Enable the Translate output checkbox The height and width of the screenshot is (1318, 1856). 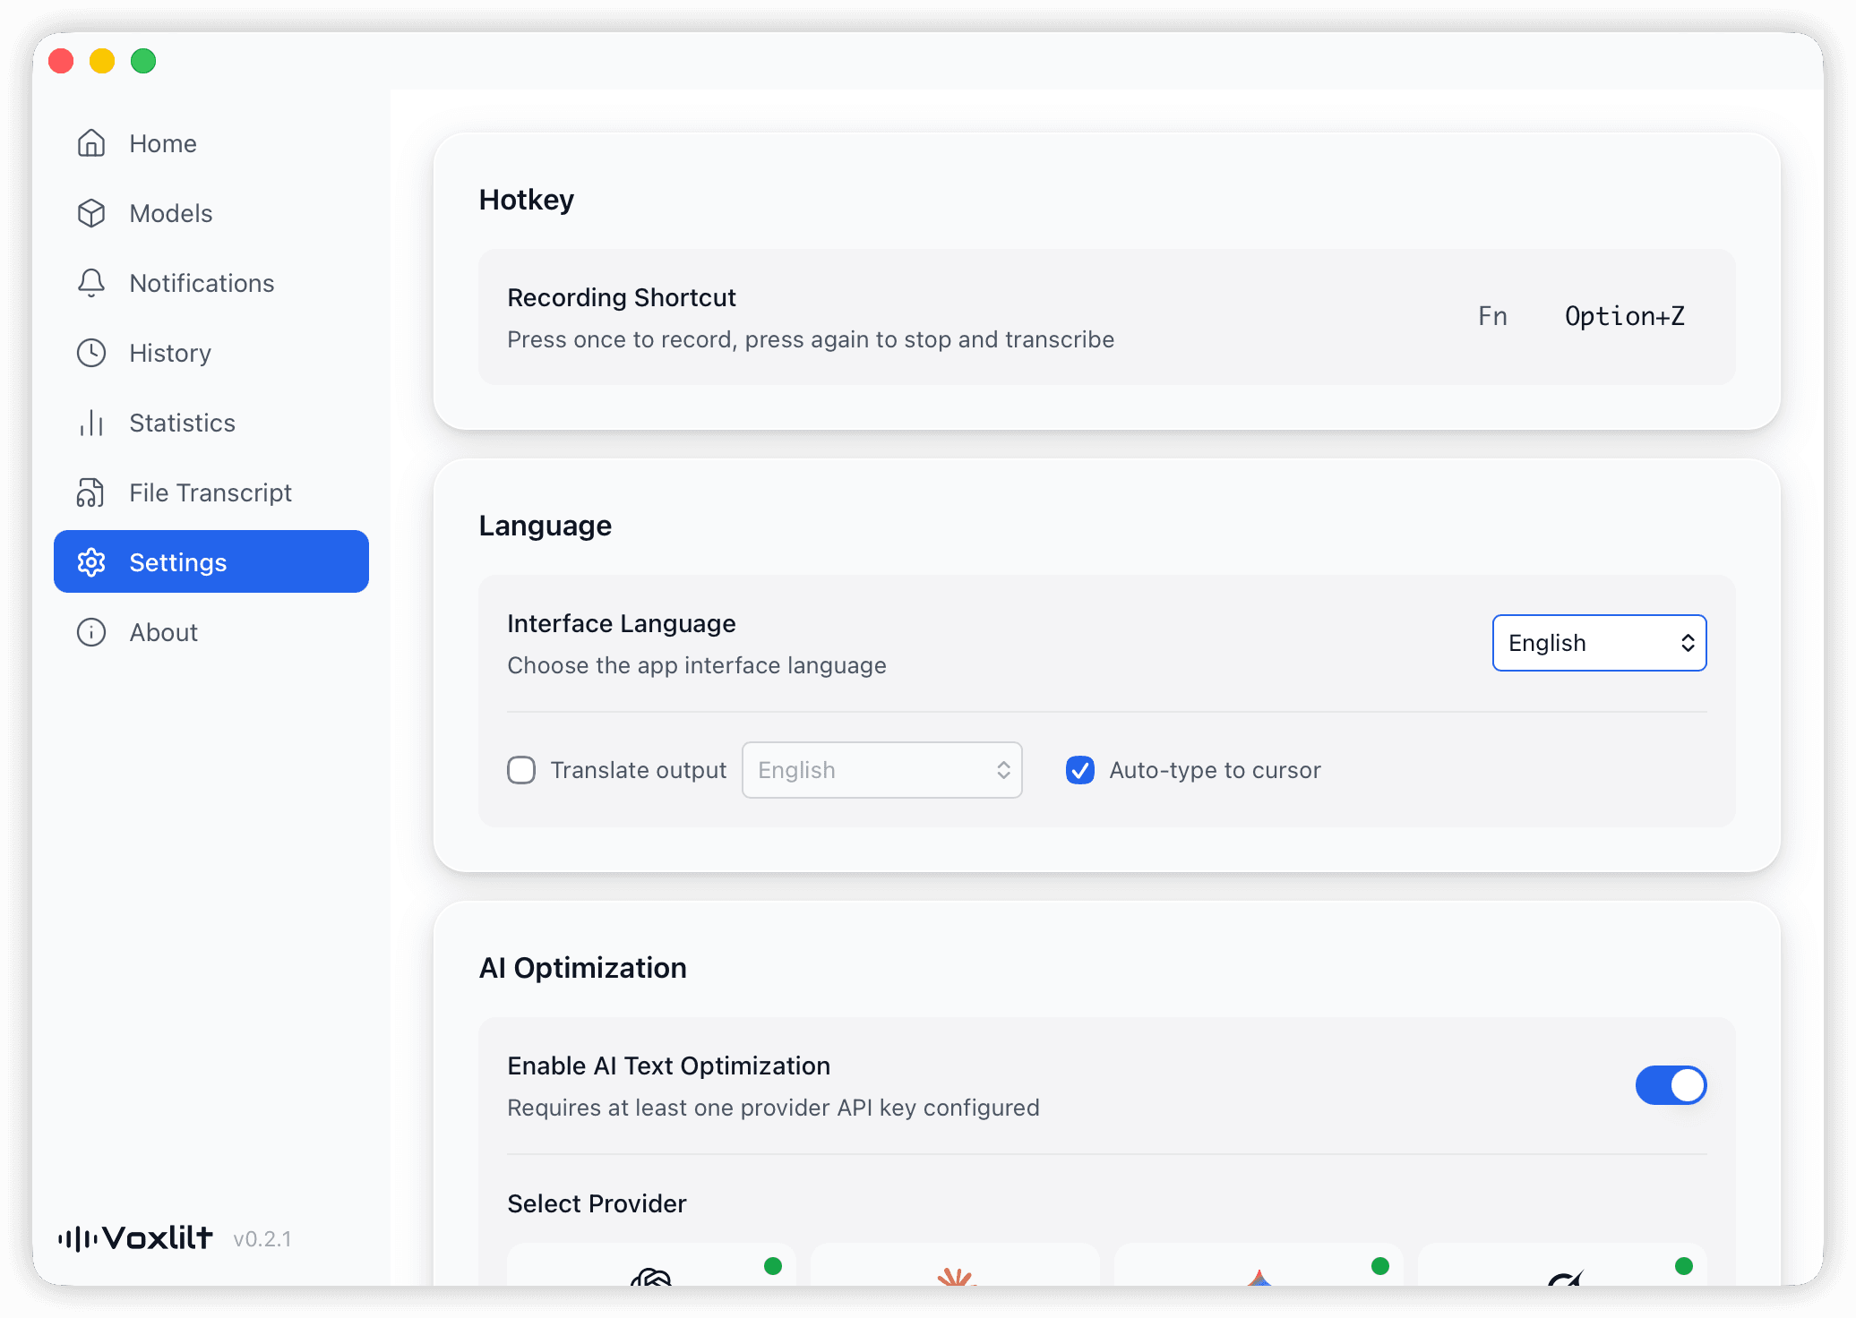[521, 770]
